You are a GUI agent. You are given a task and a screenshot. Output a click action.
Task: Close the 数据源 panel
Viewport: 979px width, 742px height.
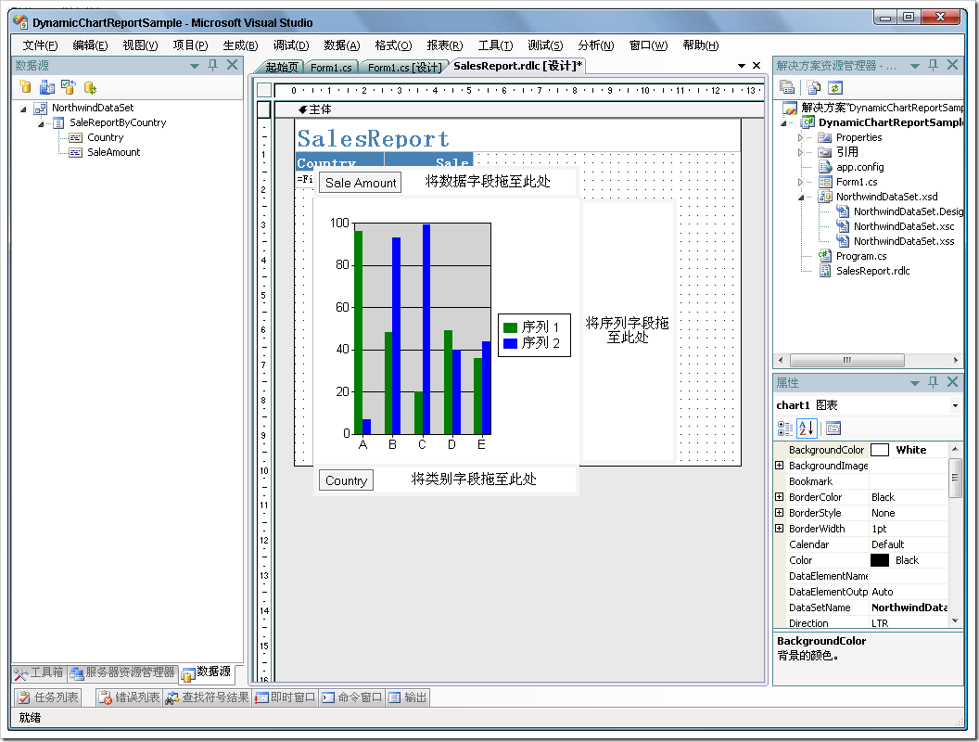(x=233, y=65)
